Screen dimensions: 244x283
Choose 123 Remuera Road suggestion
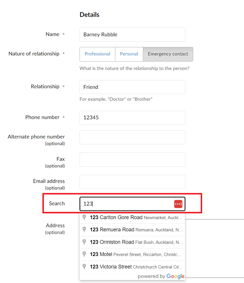point(132,230)
